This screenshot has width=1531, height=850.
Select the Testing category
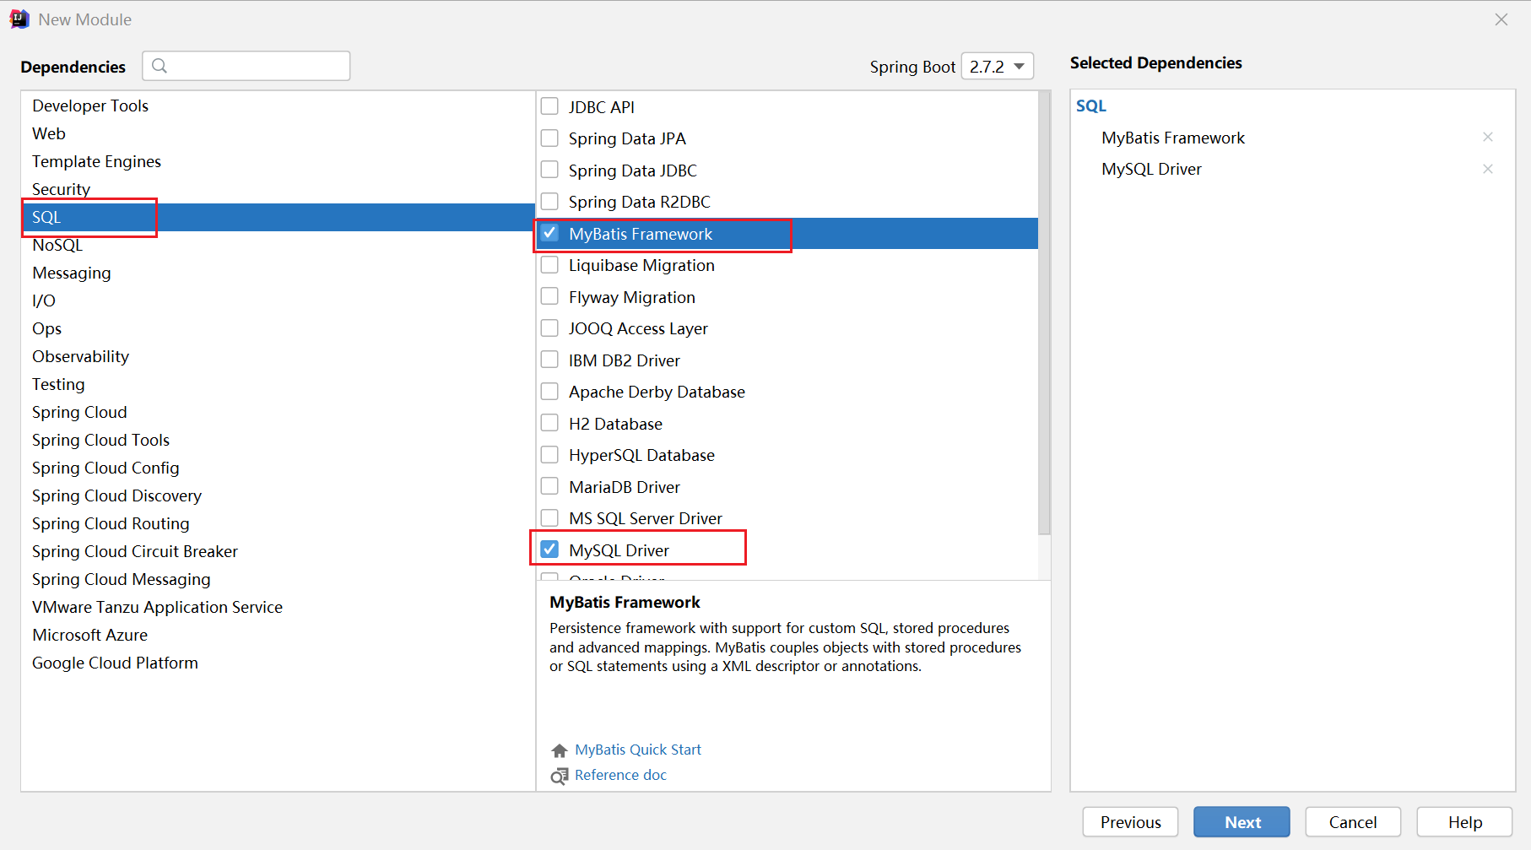pos(278,384)
